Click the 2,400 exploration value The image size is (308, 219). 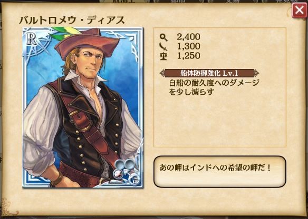(x=188, y=37)
